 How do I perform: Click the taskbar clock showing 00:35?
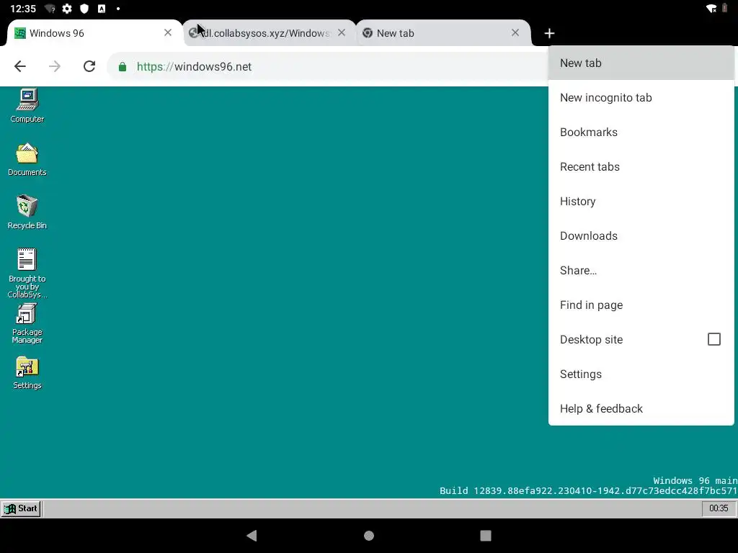click(x=719, y=508)
